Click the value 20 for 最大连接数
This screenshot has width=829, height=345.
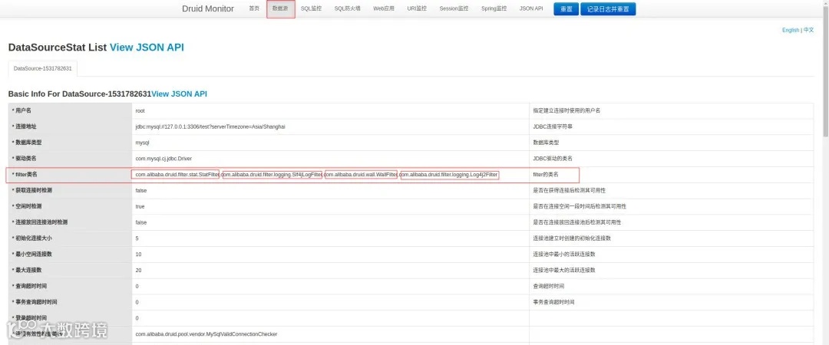[x=138, y=270]
